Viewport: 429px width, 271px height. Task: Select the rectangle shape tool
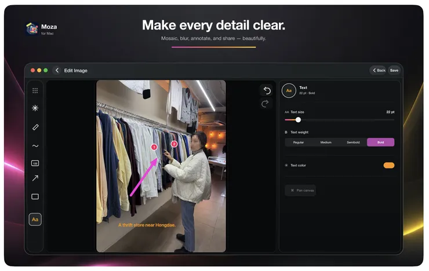pos(35,197)
